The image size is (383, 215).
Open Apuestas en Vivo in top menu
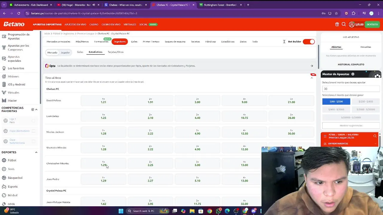tap(75, 24)
